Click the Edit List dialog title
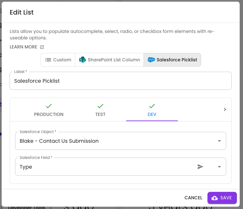Image resolution: width=243 pixels, height=209 pixels. coord(22,12)
